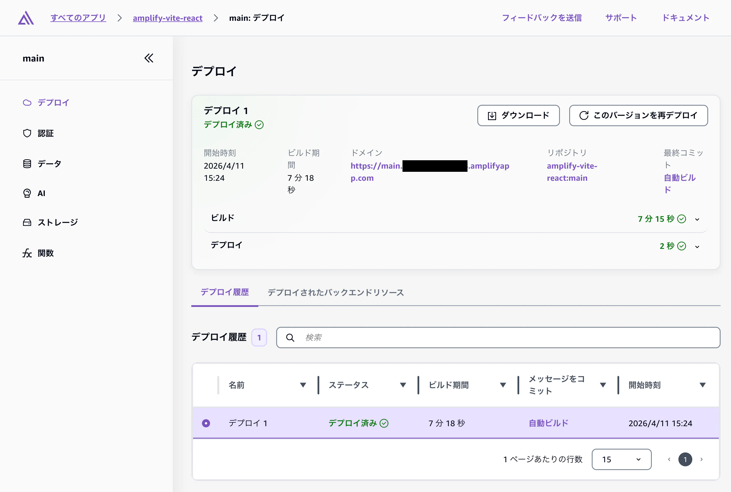Screen dimensions: 731x492
Task: Click the AI head icon in sidebar
Action: coord(27,193)
